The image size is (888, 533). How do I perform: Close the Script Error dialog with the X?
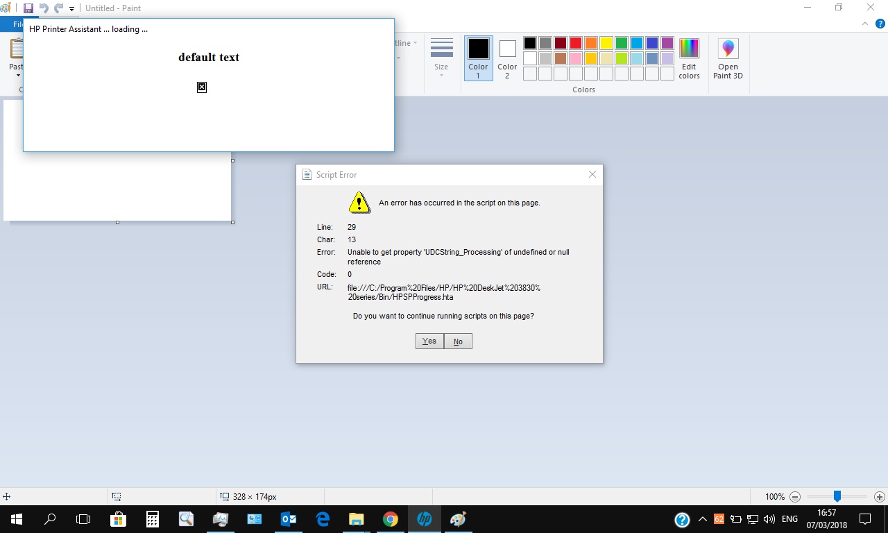click(592, 174)
